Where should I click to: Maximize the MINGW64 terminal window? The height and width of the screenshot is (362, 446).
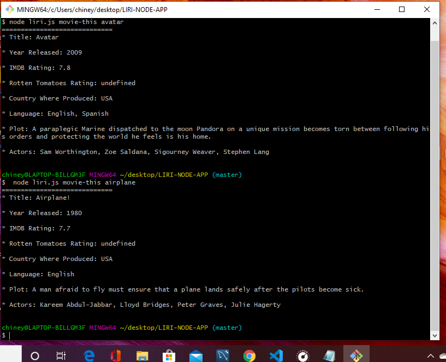[x=402, y=9]
